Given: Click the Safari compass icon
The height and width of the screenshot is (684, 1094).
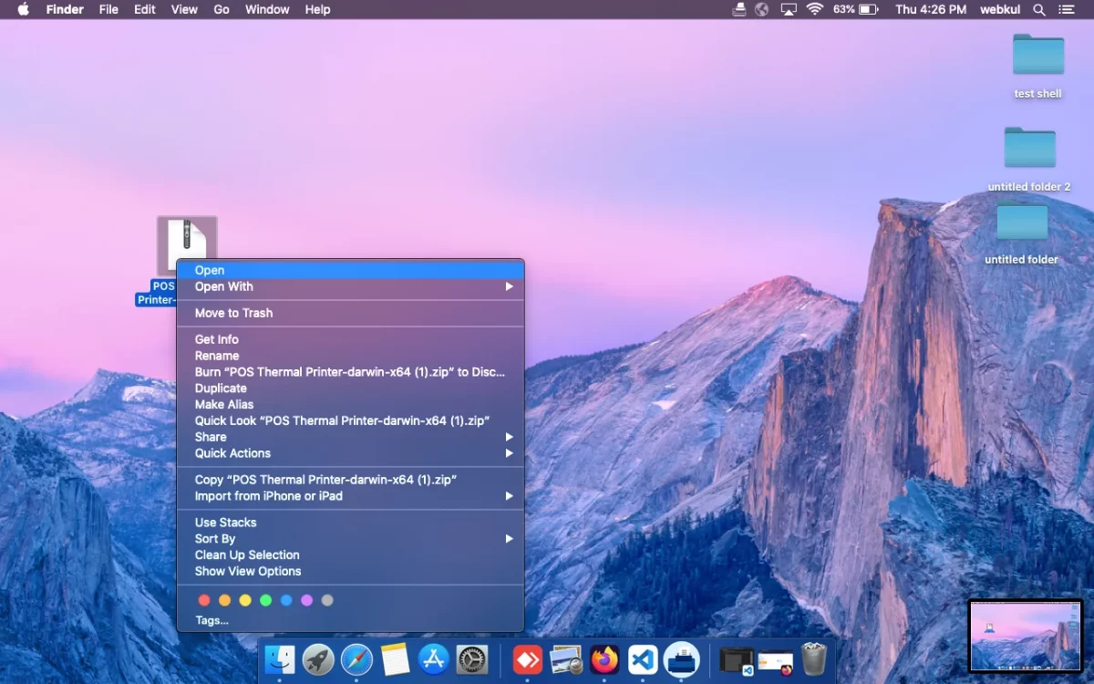Looking at the screenshot, I should [x=356, y=659].
